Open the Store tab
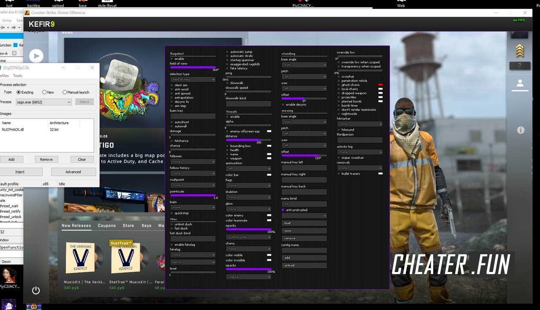The width and height of the screenshot is (540, 310). (128, 226)
